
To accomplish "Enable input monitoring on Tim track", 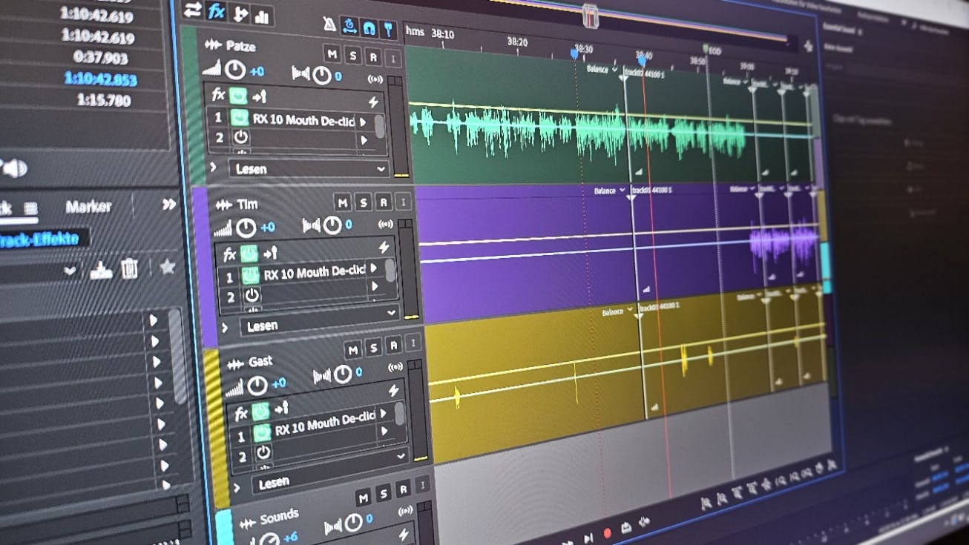I will (404, 202).
